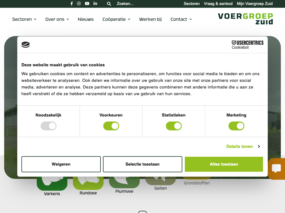Go to the Nieuws page
This screenshot has width=285, height=213.
[86, 19]
